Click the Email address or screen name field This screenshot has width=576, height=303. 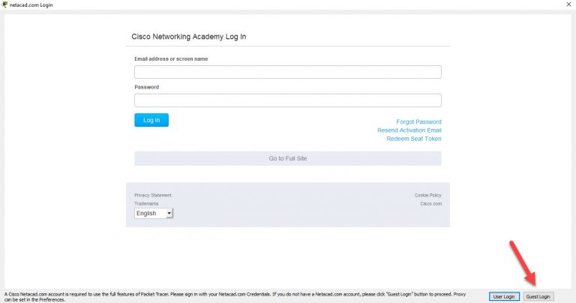[288, 72]
